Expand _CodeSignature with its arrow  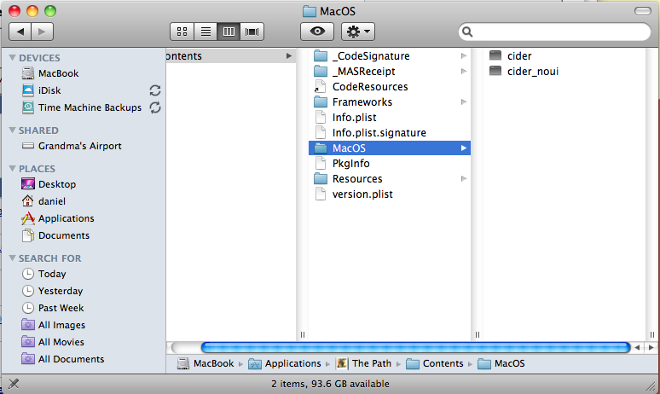click(x=463, y=56)
